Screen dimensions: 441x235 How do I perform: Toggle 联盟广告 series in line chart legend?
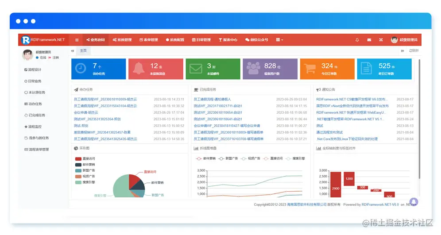coord(228,158)
